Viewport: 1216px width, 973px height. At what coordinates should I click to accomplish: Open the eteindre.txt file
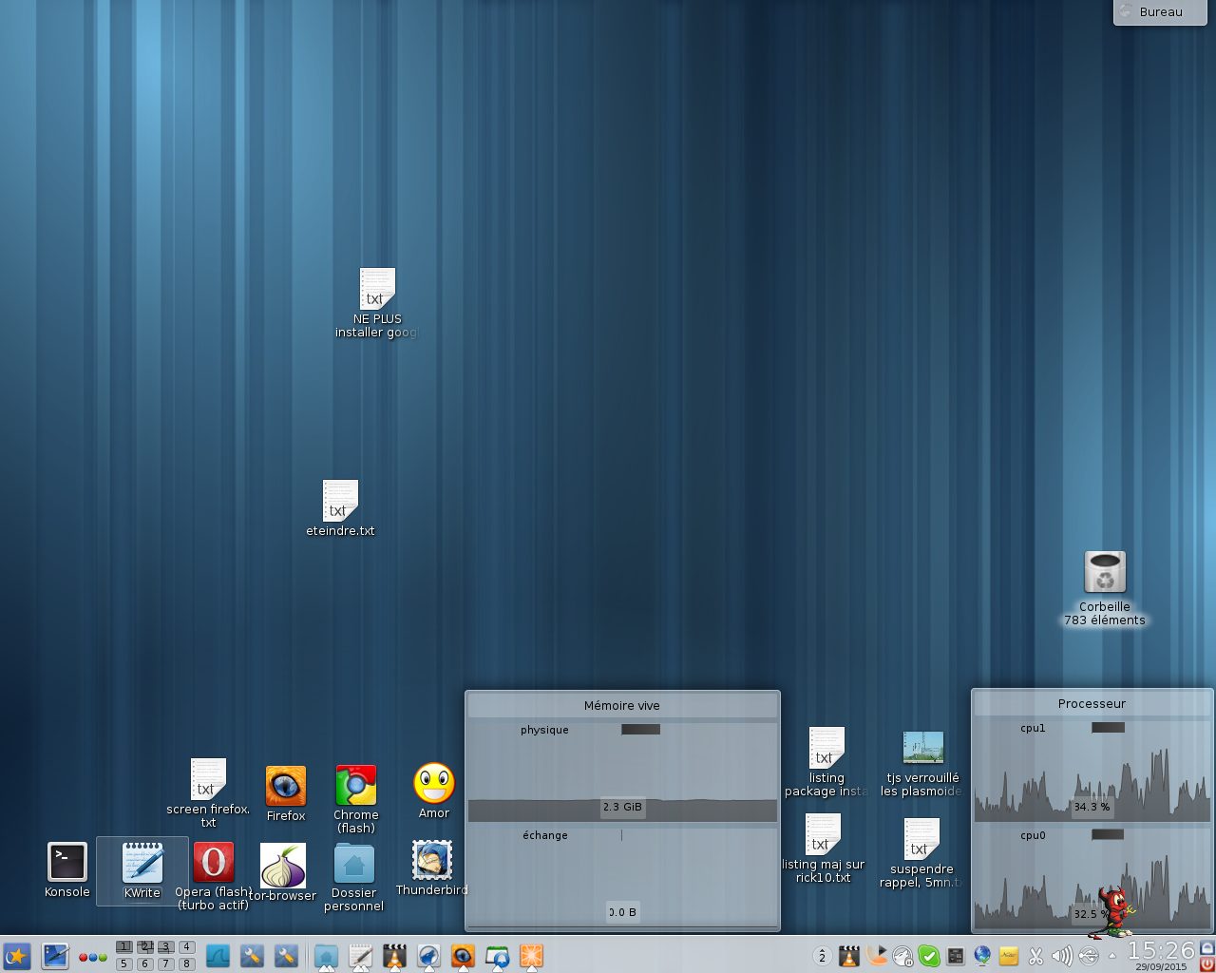(x=340, y=501)
